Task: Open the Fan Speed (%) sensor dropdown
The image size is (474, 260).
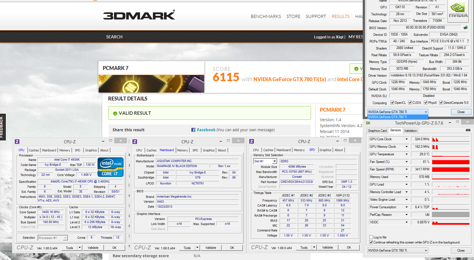Action: tap(406, 162)
